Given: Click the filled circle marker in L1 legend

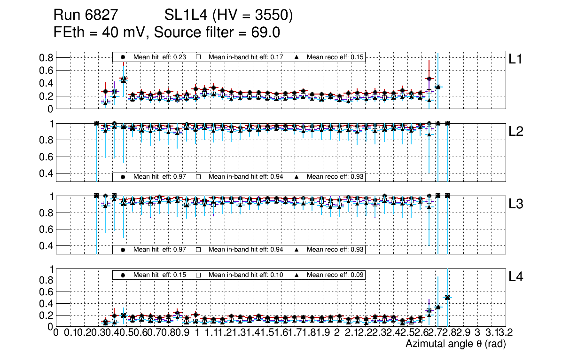Looking at the screenshot, I should coord(123,57).
